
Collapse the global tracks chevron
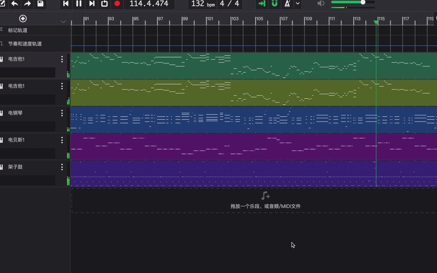(63, 22)
